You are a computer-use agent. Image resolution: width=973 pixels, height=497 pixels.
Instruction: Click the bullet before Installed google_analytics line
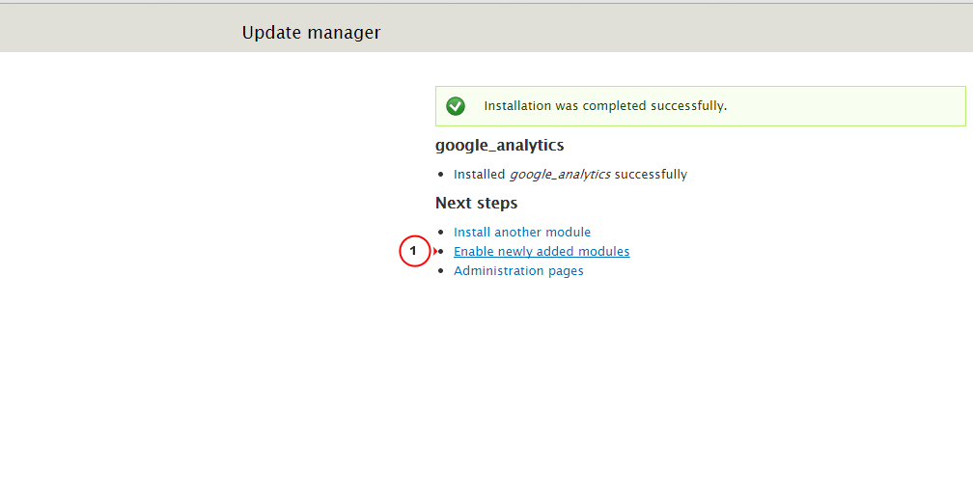[x=441, y=175]
